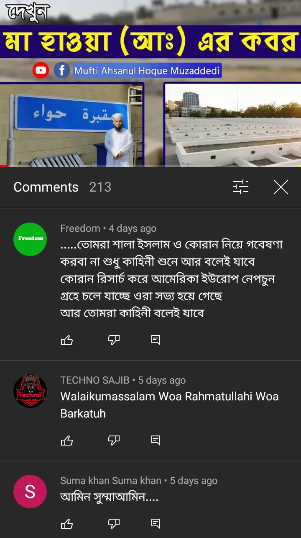This screenshot has height=538, width=301.
Task: Tap the Comments 213 header
Action: [62, 187]
